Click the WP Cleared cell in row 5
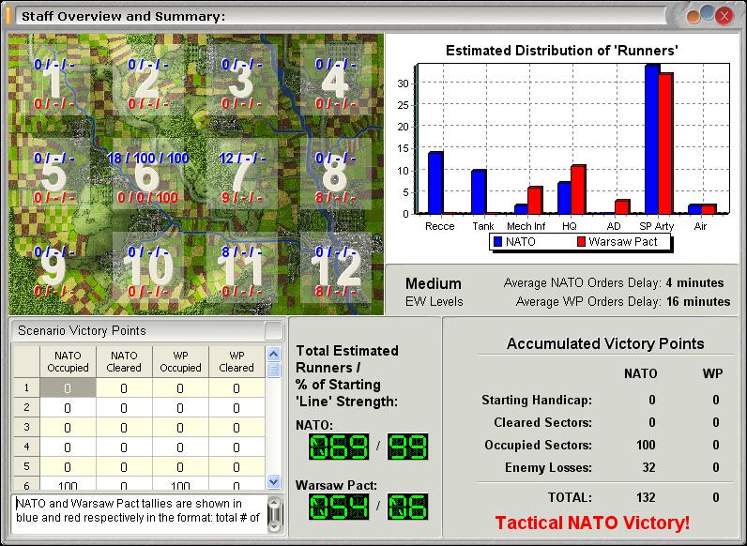Image resolution: width=747 pixels, height=546 pixels. 236,466
